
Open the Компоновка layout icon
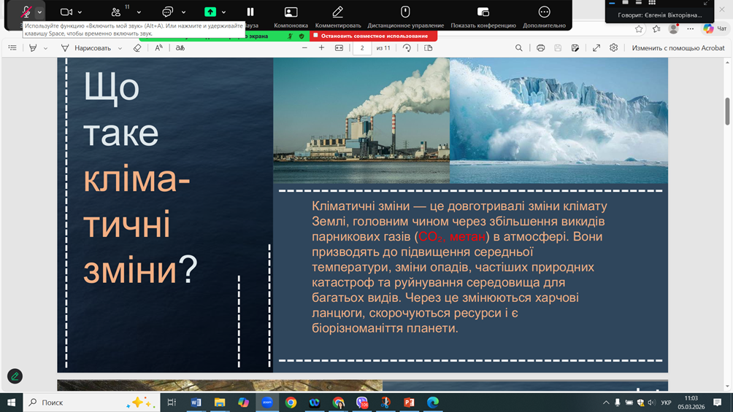pyautogui.click(x=291, y=12)
